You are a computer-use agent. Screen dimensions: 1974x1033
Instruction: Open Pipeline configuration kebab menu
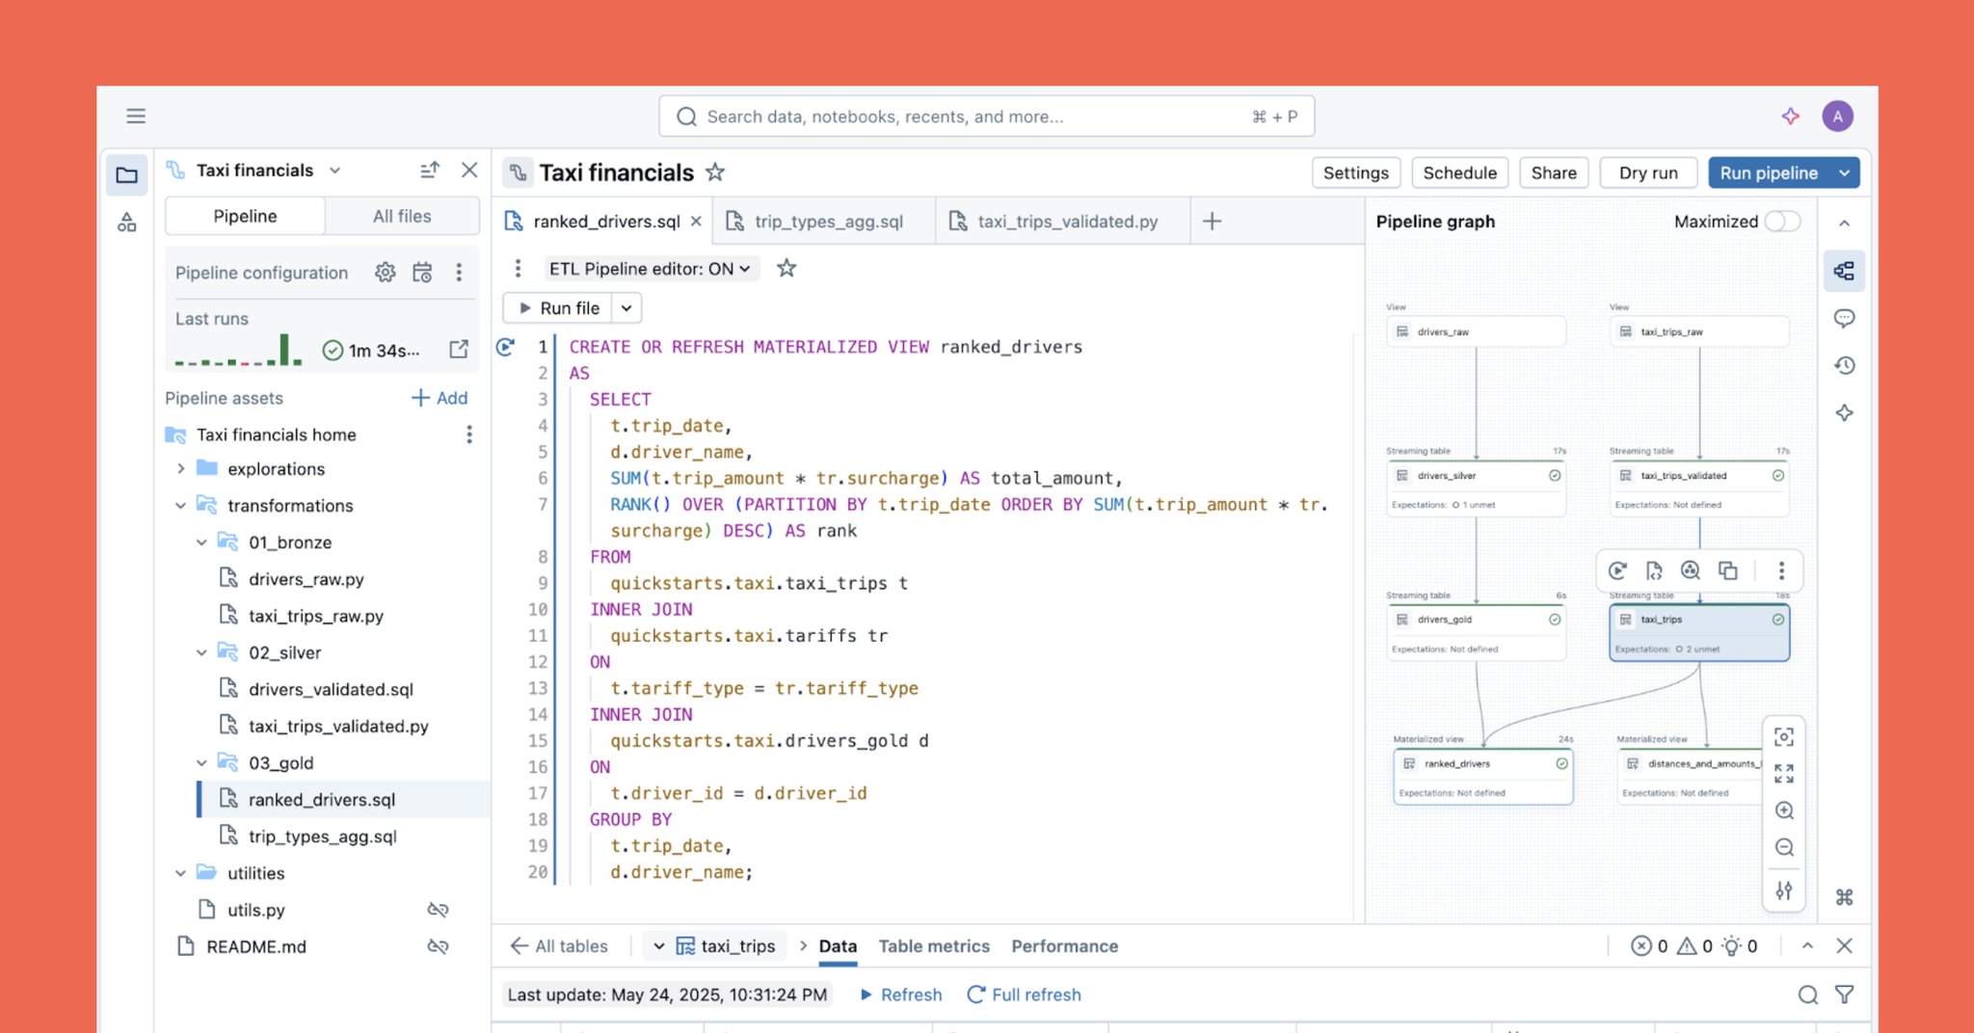(459, 273)
